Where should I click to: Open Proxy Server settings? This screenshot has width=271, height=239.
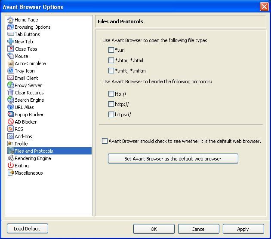[x=28, y=85]
